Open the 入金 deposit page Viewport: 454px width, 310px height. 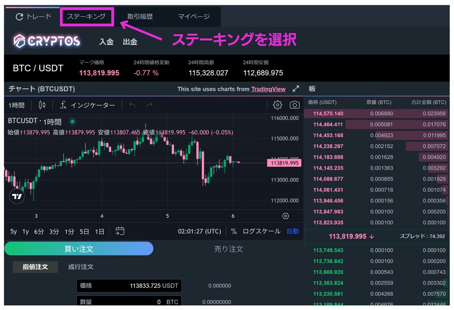tap(106, 42)
